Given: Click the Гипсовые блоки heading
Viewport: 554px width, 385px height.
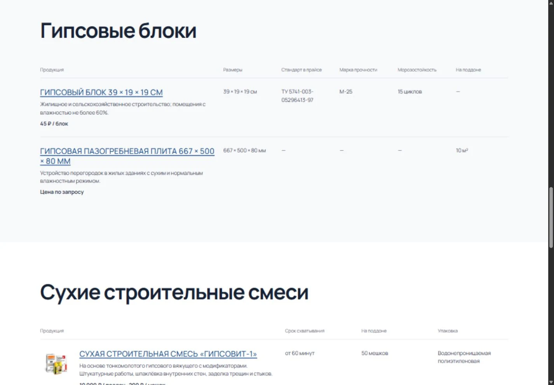Looking at the screenshot, I should [118, 31].
